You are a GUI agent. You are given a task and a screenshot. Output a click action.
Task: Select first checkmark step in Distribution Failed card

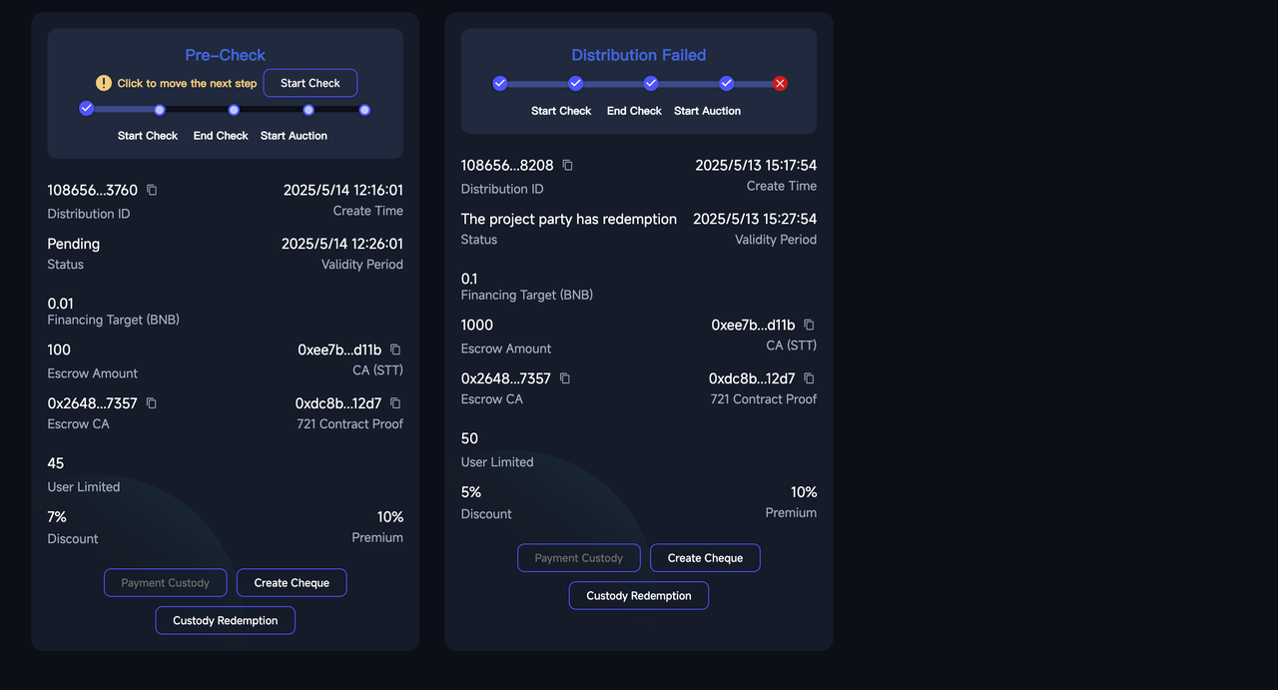[500, 84]
